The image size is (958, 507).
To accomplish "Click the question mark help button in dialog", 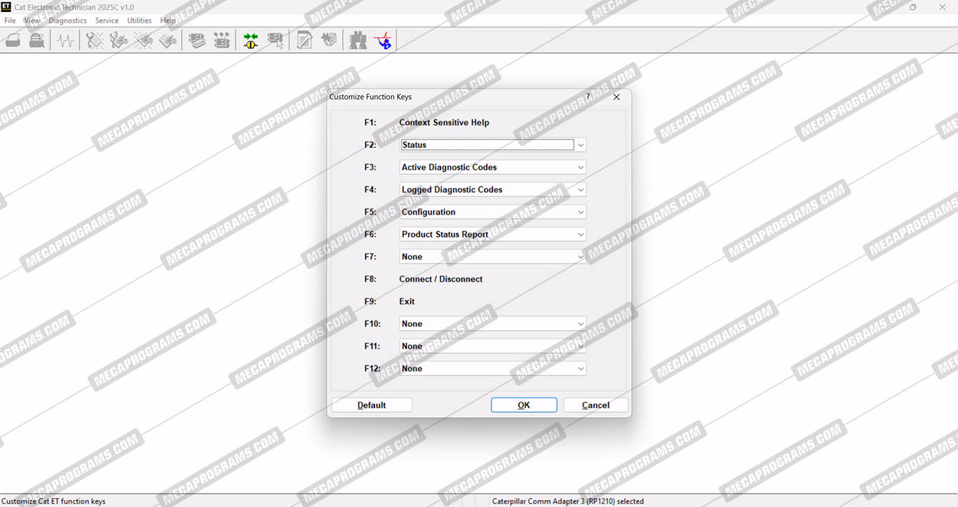I will (588, 97).
